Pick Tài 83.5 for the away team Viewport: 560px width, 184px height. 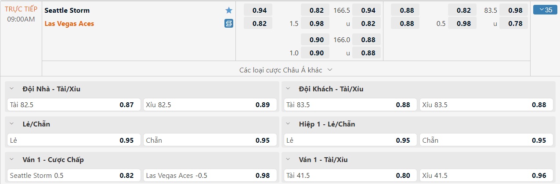(350, 105)
